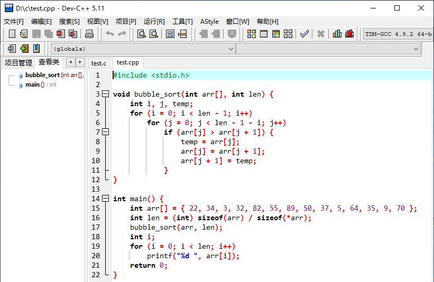Viewport: 434px width, 282px height.
Task: Click the Save file icon
Action: tap(36, 34)
